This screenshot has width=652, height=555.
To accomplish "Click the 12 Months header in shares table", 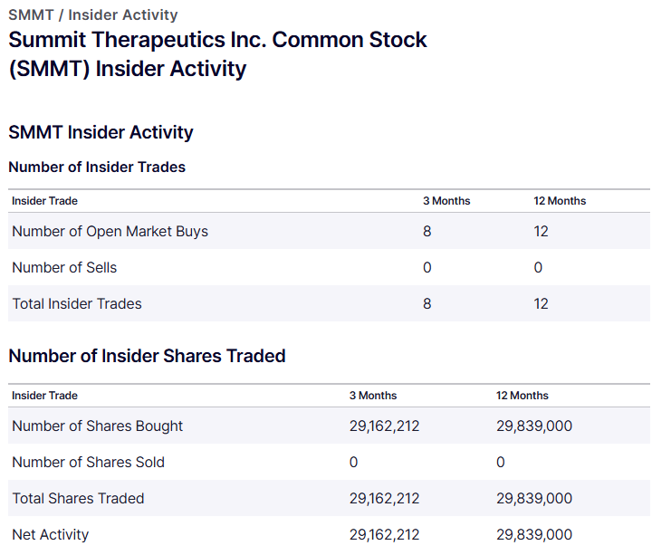I will 522,396.
